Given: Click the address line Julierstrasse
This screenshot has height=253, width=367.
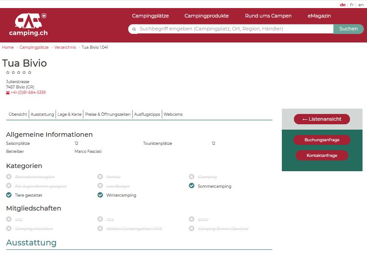Looking at the screenshot, I should tap(17, 82).
